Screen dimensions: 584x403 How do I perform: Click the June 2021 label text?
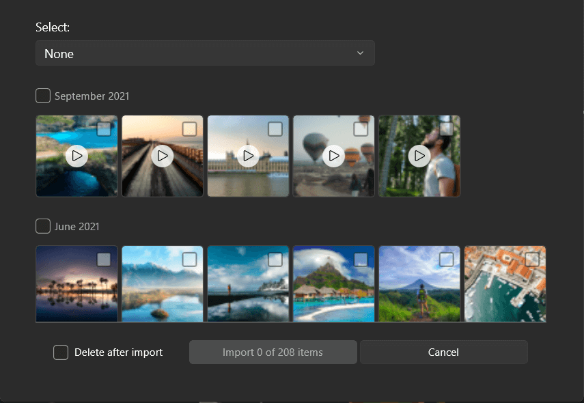point(77,227)
